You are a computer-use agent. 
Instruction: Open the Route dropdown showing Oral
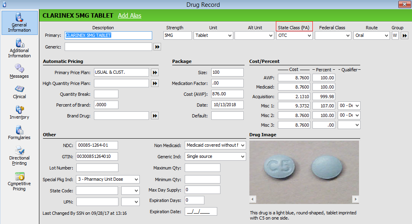[371, 35]
